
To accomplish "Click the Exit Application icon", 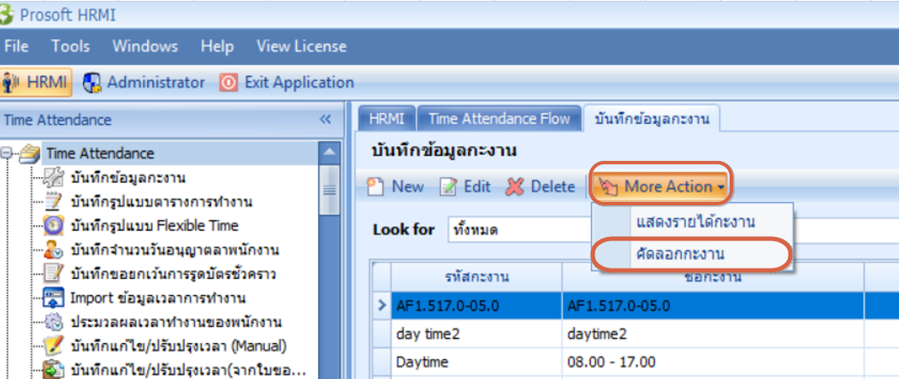I will click(228, 83).
